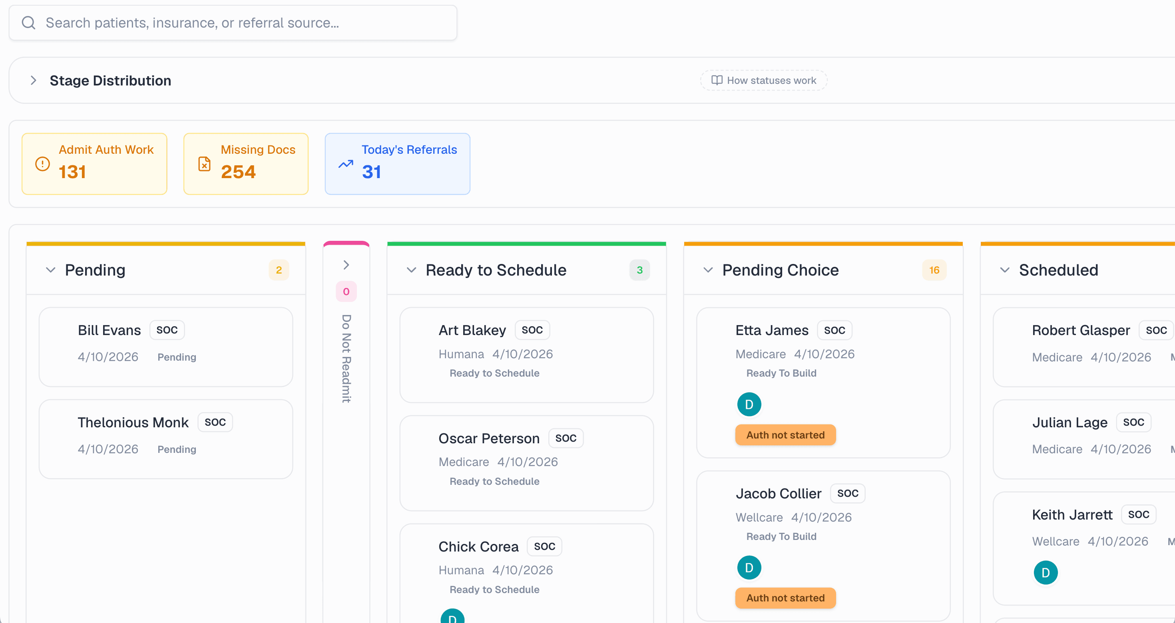This screenshot has width=1175, height=623.
Task: Click the Do Not Readmit count badge
Action: click(x=346, y=292)
